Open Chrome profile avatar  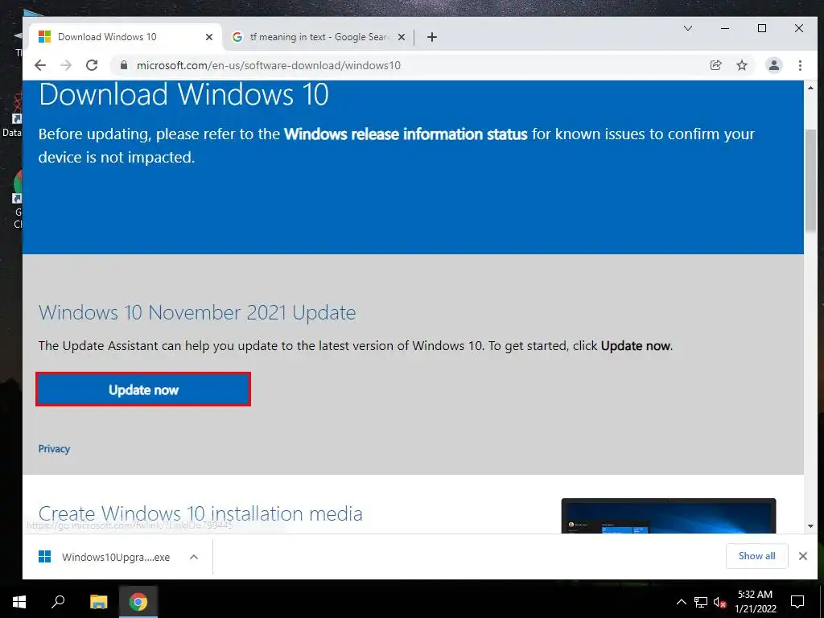pyautogui.click(x=774, y=65)
